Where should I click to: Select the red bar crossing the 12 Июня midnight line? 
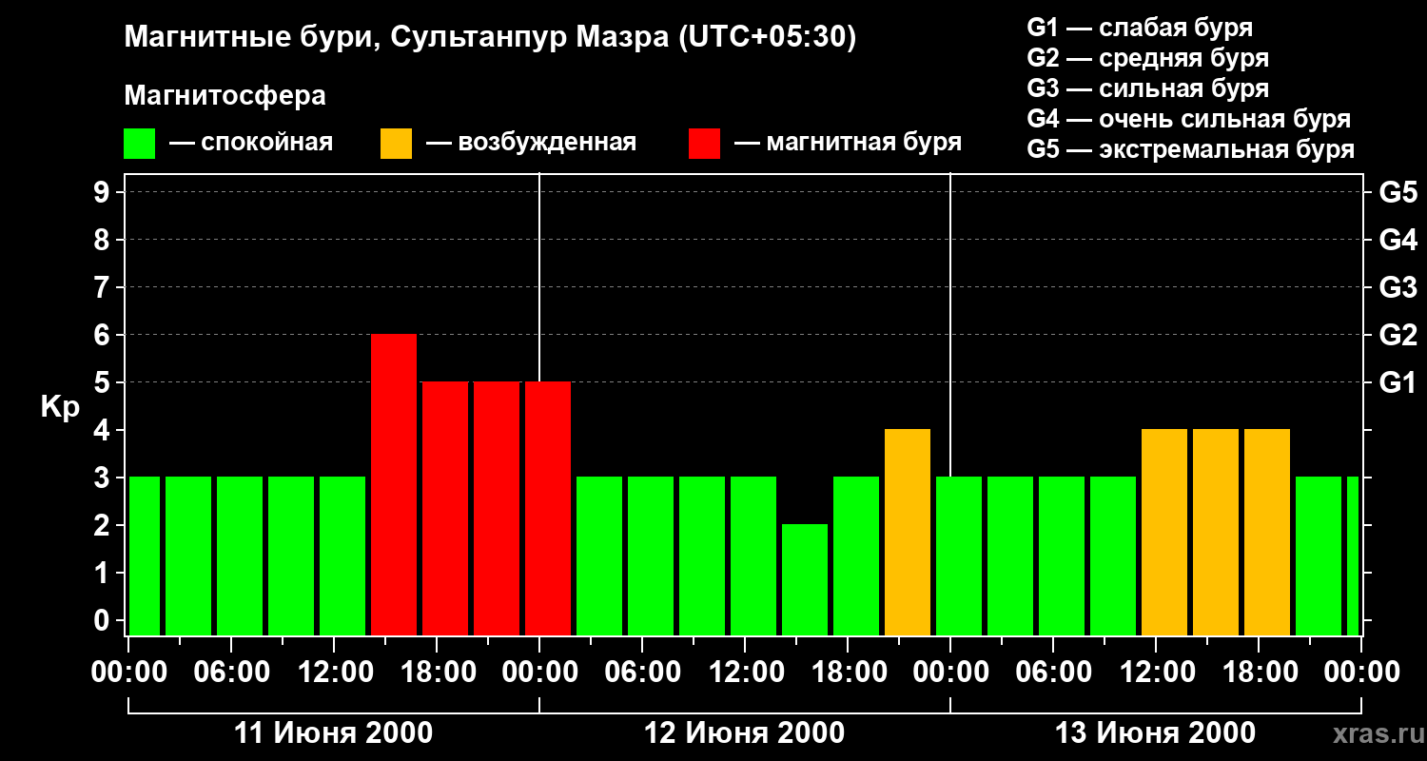click(548, 509)
